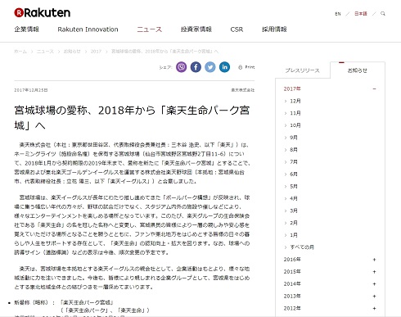Select 10月 in the 2017 archive
This screenshot has width=401, height=317.
(x=295, y=125)
